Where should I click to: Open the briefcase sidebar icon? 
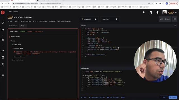pyautogui.click(x=3, y=40)
